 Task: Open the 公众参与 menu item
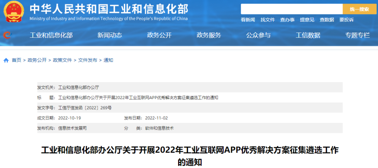click(258, 35)
